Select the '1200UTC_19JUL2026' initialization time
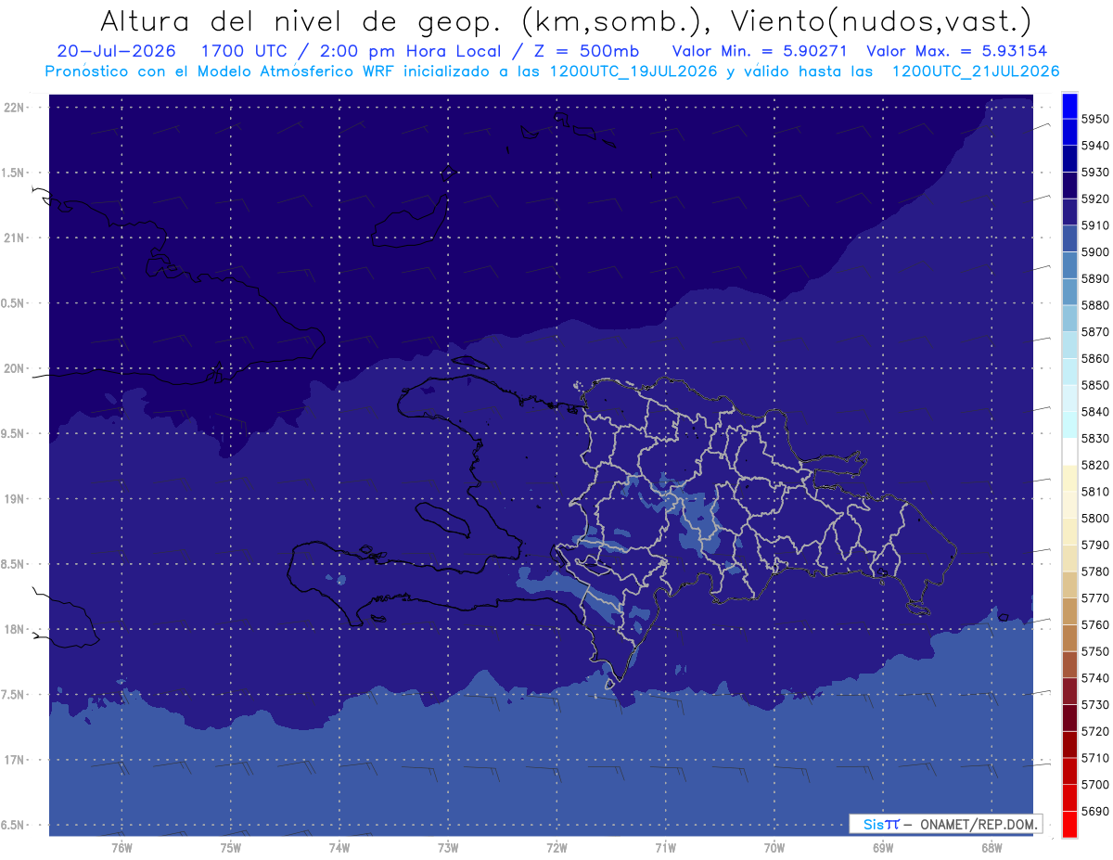 pyautogui.click(x=633, y=71)
